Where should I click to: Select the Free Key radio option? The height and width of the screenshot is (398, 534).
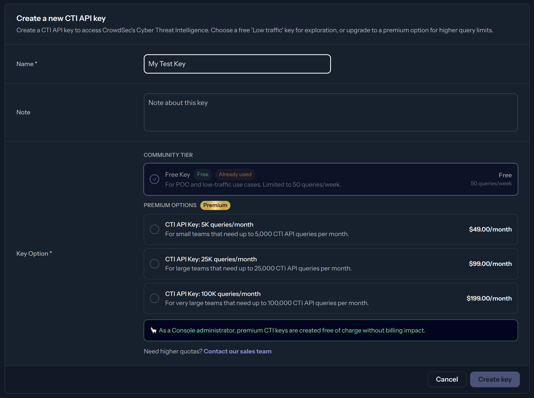click(x=154, y=179)
